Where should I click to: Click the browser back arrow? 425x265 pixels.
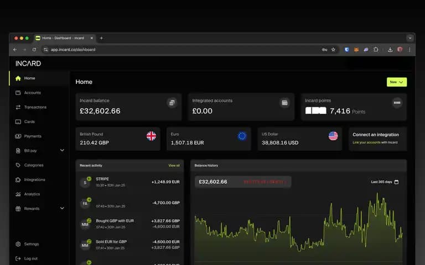click(15, 50)
